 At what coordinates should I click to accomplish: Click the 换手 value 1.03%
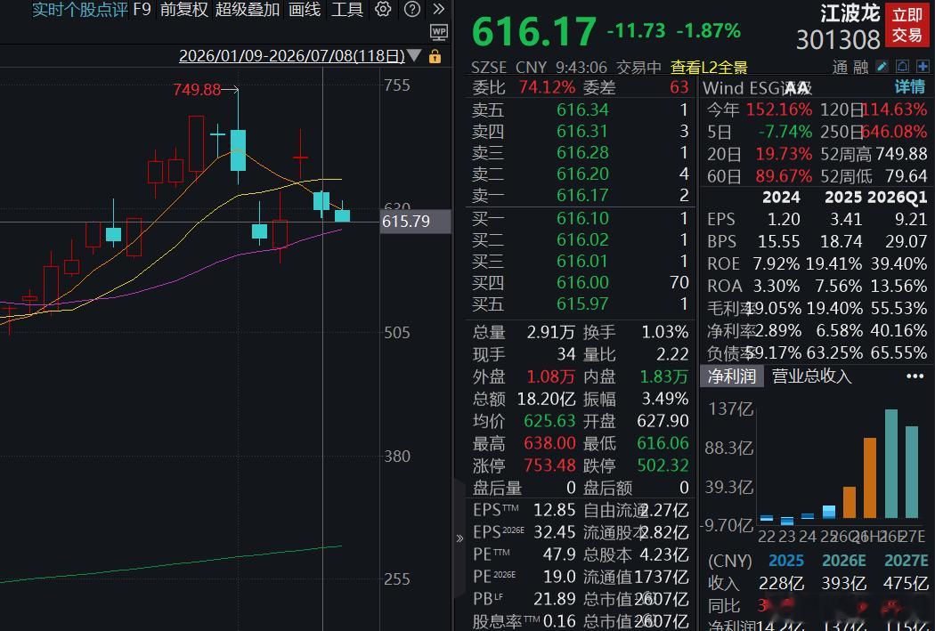pyautogui.click(x=665, y=332)
